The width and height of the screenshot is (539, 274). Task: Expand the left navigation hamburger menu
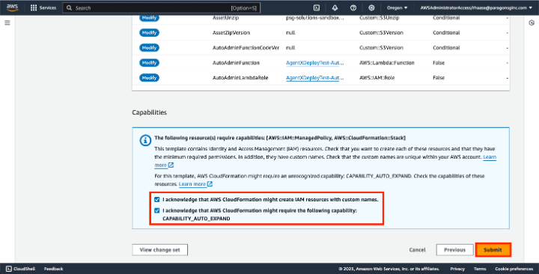[7, 22]
